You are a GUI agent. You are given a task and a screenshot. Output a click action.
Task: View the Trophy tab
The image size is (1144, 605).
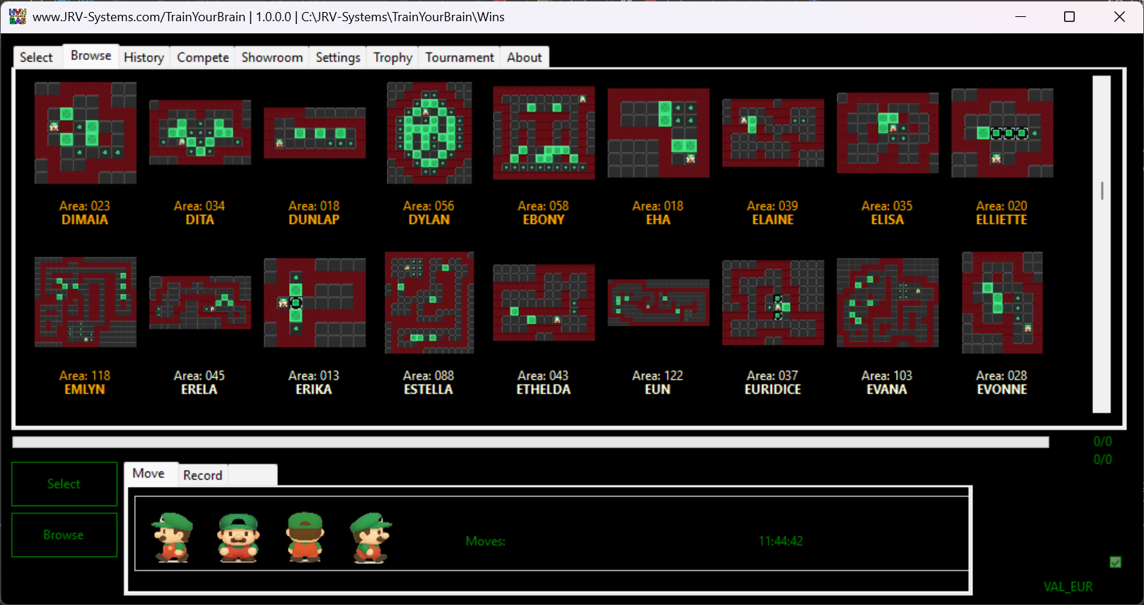[393, 57]
